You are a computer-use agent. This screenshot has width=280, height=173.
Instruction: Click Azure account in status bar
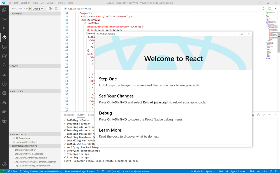click(136, 171)
